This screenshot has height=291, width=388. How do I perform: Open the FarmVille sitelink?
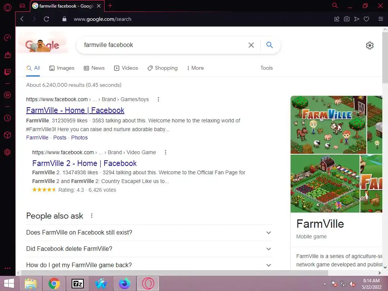click(x=38, y=138)
